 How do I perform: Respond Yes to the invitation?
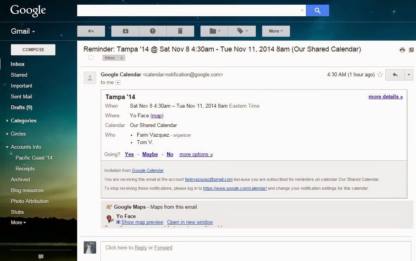pyautogui.click(x=129, y=155)
